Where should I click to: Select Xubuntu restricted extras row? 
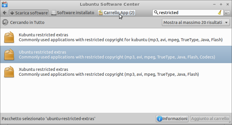tap(116, 72)
